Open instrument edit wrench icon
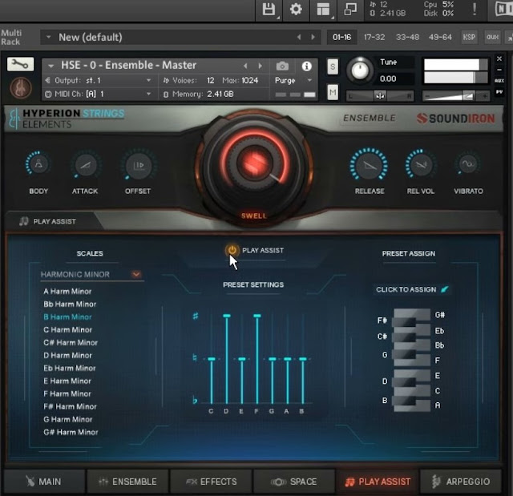 click(x=20, y=64)
